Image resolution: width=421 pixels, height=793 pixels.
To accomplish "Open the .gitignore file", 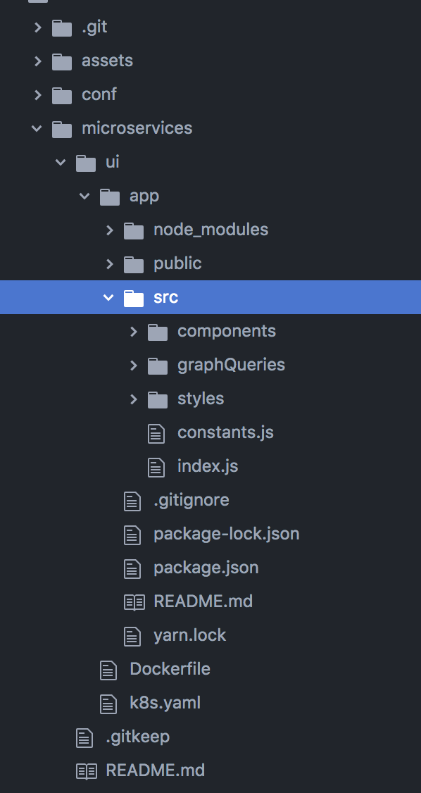I will [x=190, y=500].
